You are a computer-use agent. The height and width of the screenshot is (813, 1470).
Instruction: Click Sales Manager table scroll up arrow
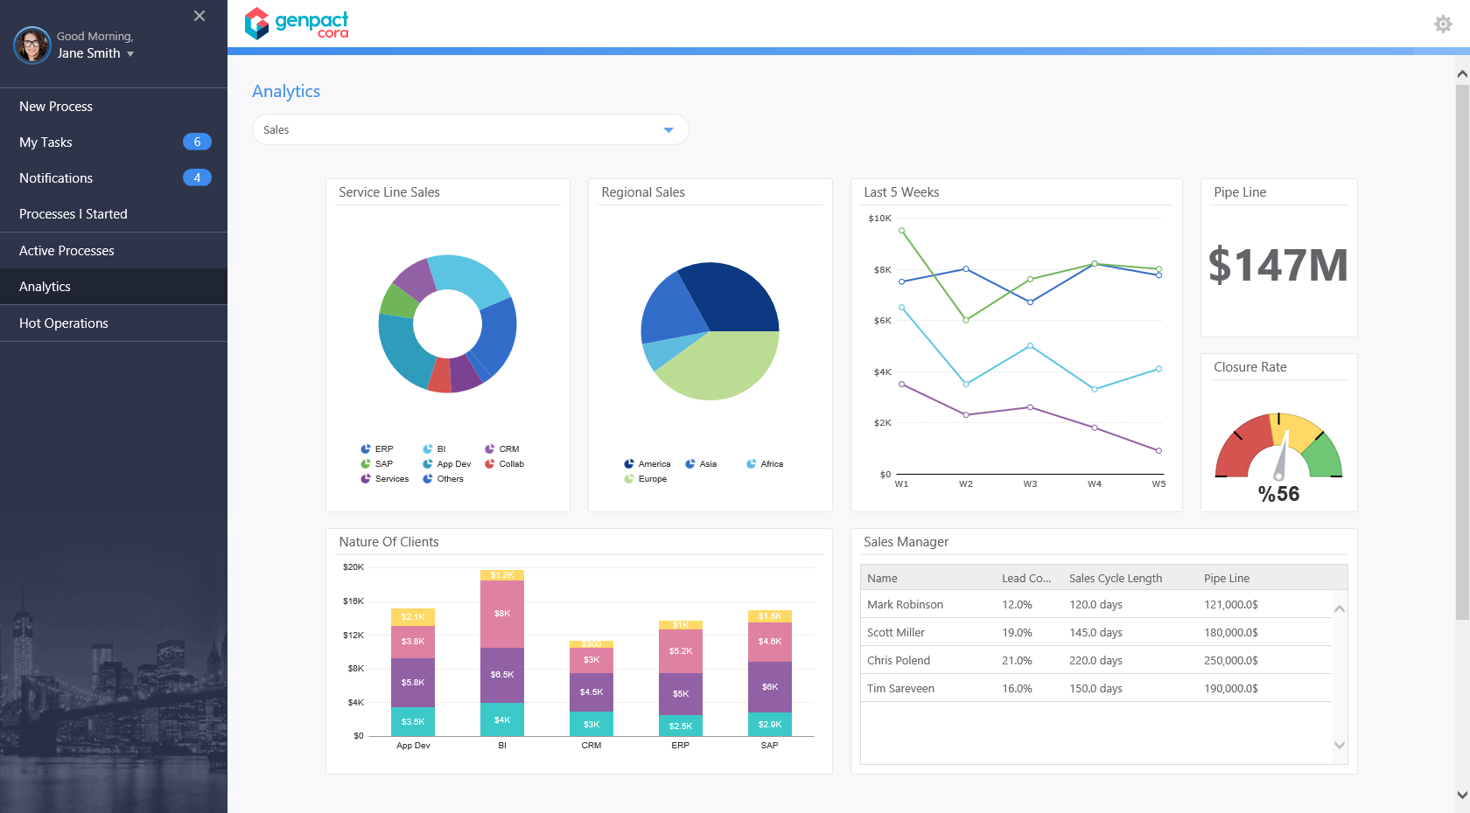click(1340, 608)
